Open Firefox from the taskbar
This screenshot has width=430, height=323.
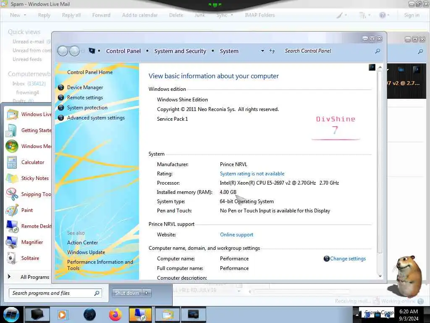115,315
